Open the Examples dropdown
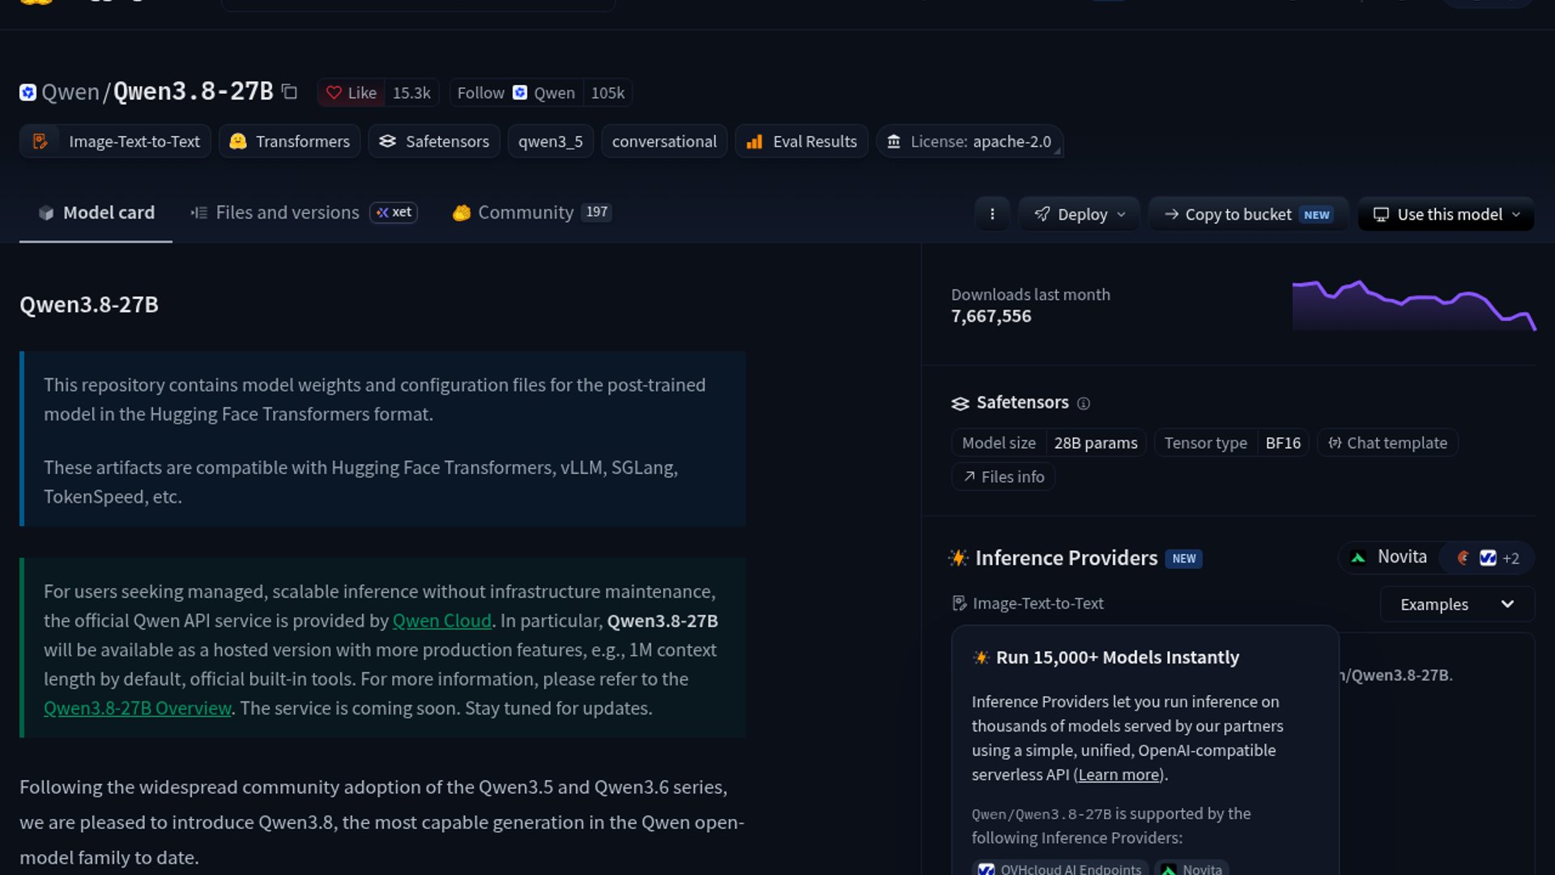Image resolution: width=1555 pixels, height=875 pixels. tap(1457, 604)
